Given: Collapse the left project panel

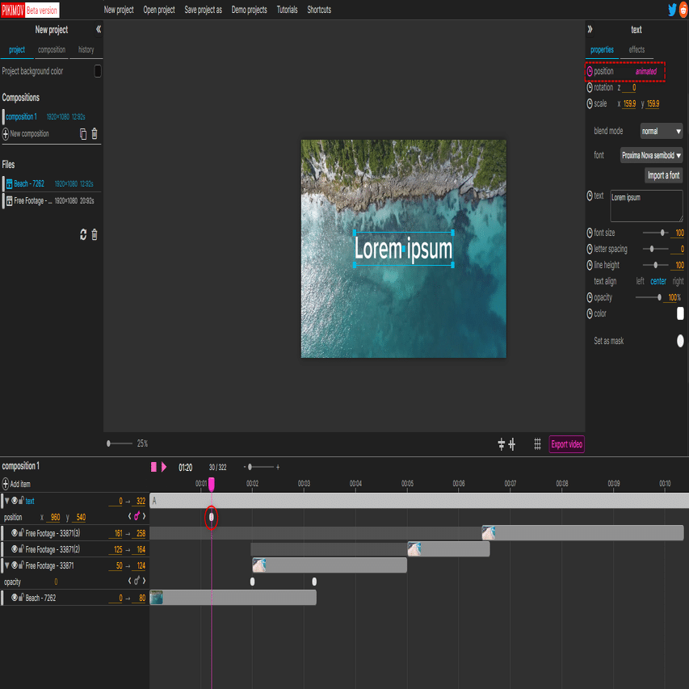Looking at the screenshot, I should [x=99, y=29].
